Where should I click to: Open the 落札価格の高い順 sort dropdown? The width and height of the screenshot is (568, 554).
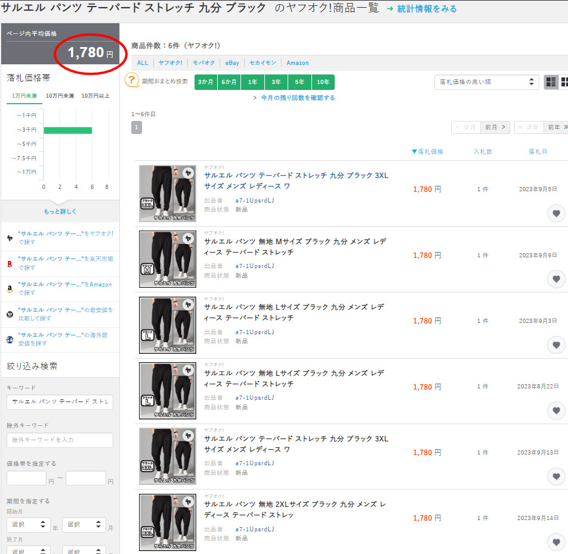click(x=486, y=82)
